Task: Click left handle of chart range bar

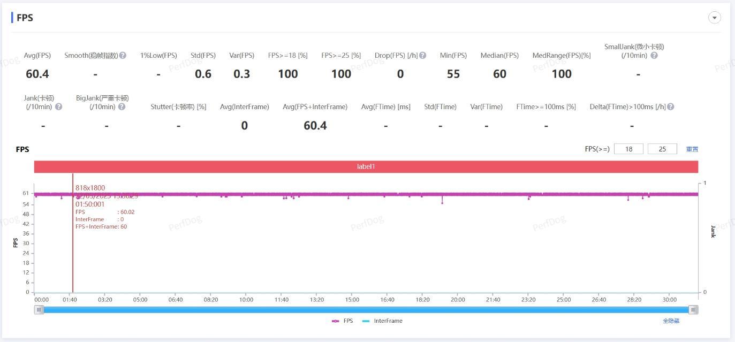Action: [39, 309]
